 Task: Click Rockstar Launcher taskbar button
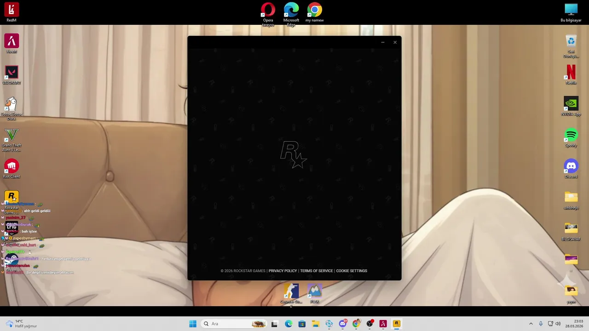(x=397, y=324)
